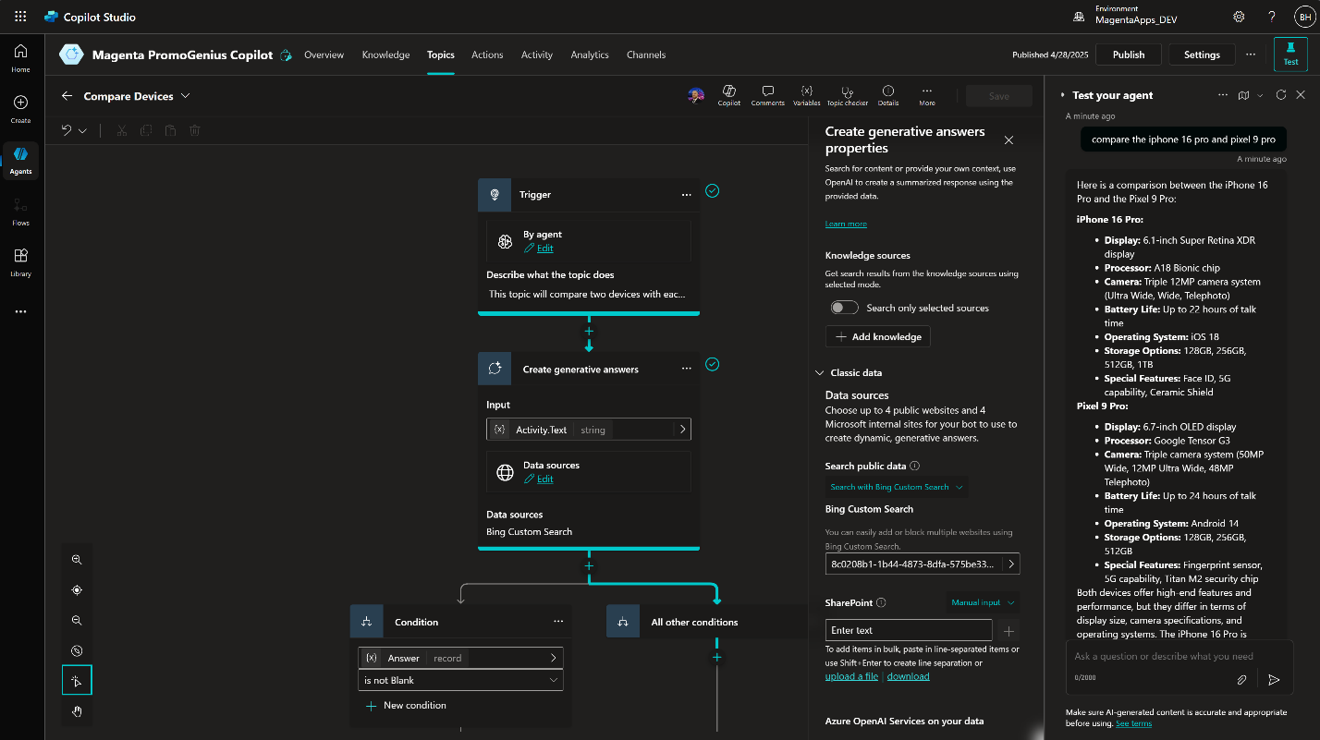
Task: Open Agents in the left sidebar
Action: click(x=20, y=159)
